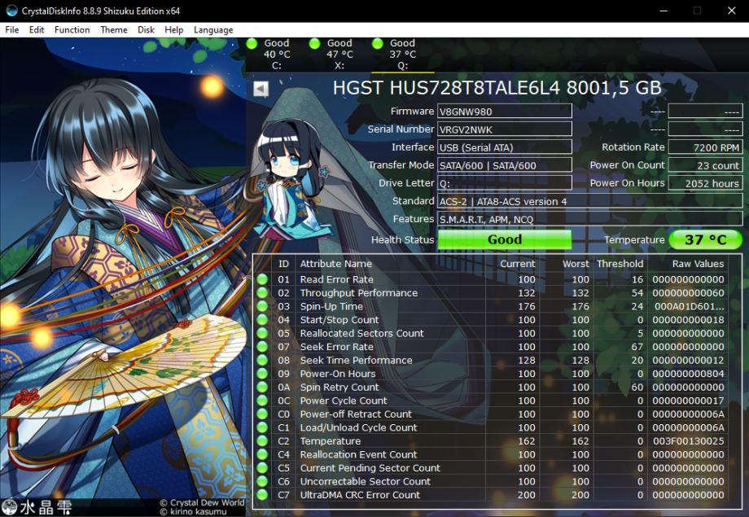Image resolution: width=749 pixels, height=517 pixels.
Task: Click the green Good health status button
Action: (505, 240)
